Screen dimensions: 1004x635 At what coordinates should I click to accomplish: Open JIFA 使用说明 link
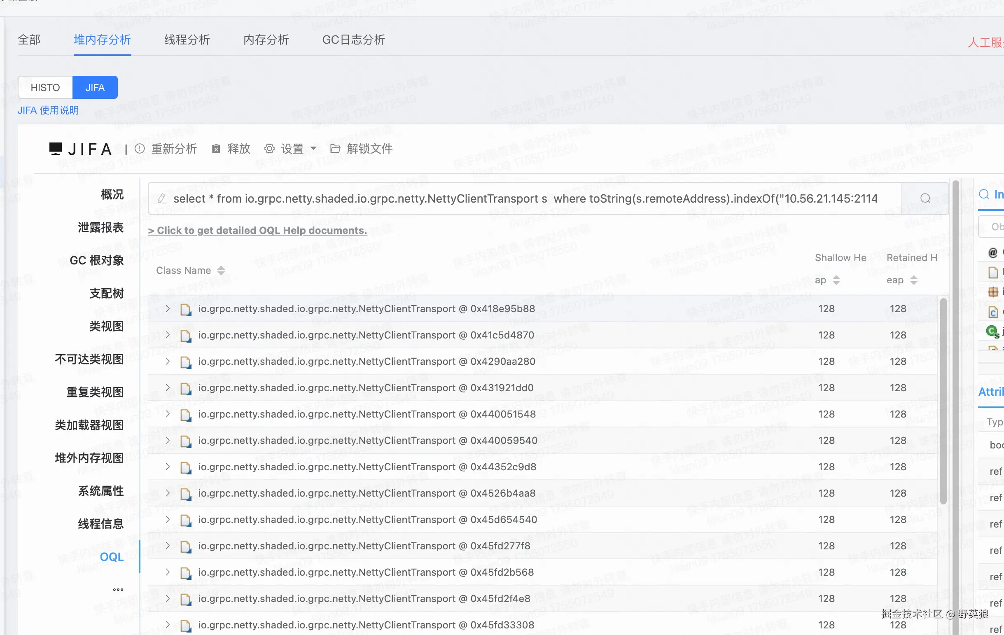pyautogui.click(x=48, y=110)
